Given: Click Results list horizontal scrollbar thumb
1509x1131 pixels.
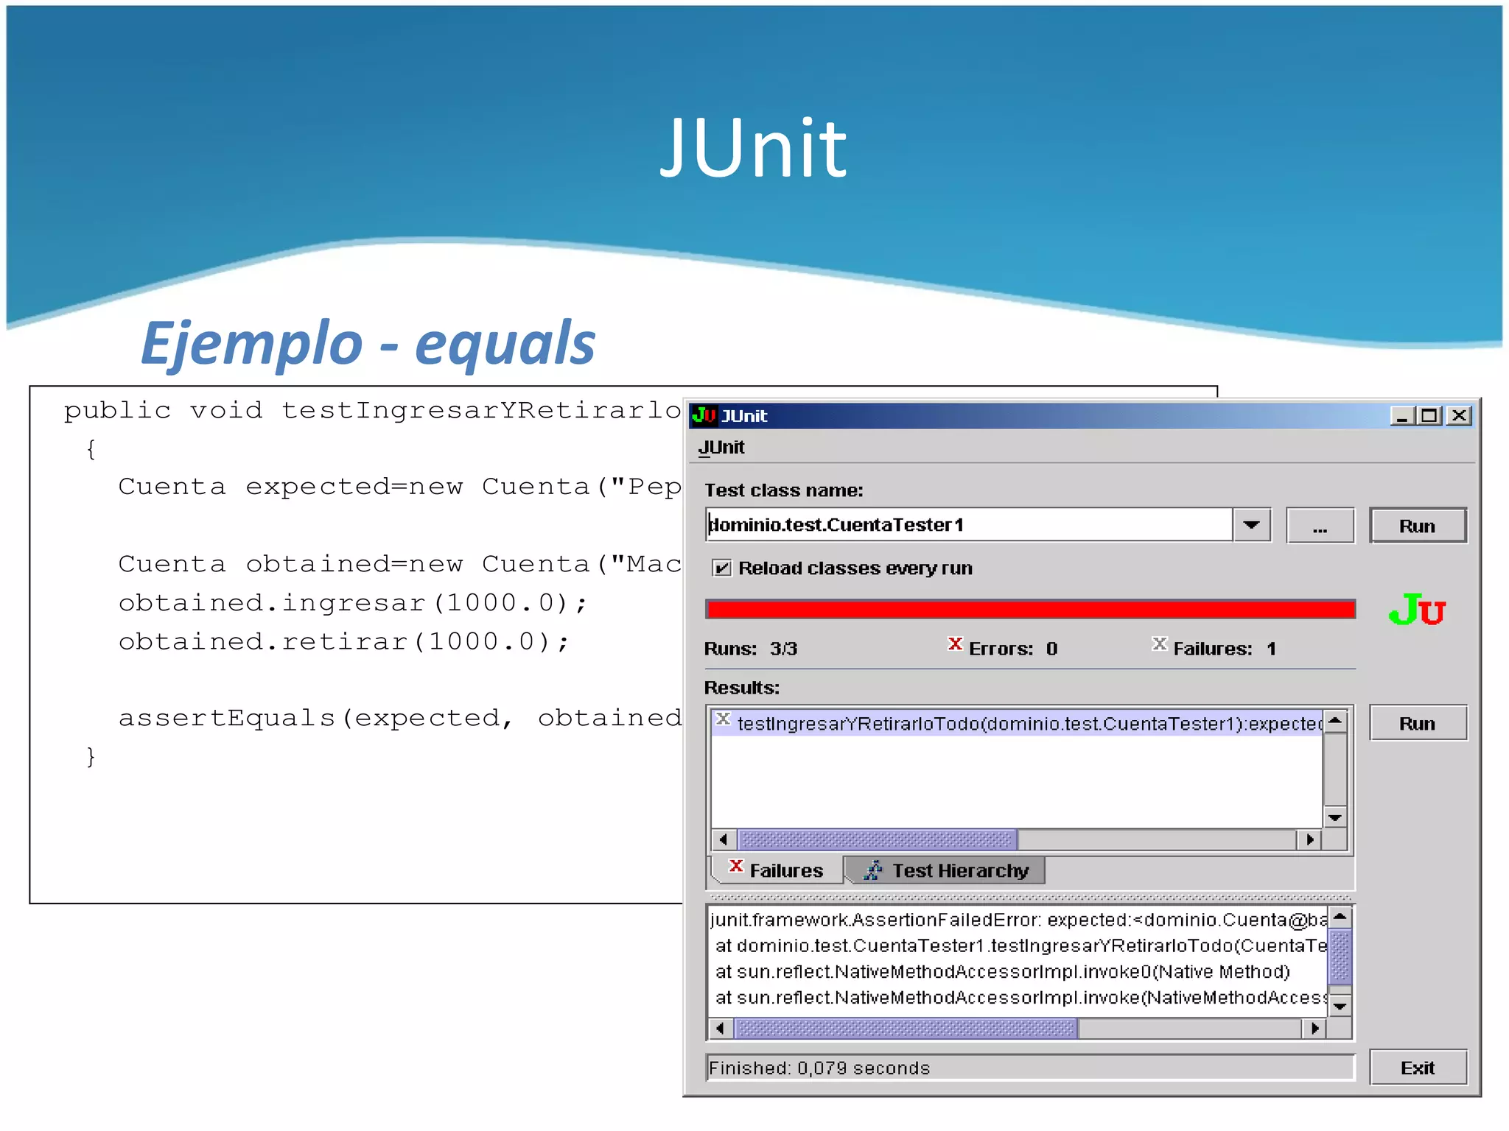Looking at the screenshot, I should click(877, 839).
